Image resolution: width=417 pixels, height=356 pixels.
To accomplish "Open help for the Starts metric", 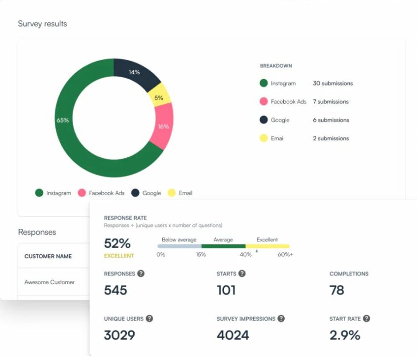I will (243, 273).
